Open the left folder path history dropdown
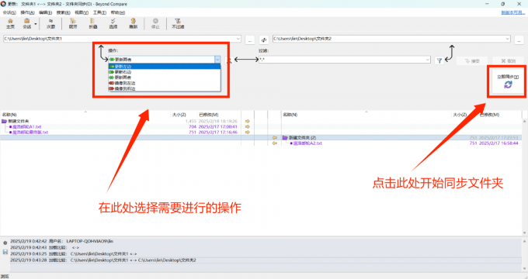The height and width of the screenshot is (279, 528). pyautogui.click(x=238, y=39)
